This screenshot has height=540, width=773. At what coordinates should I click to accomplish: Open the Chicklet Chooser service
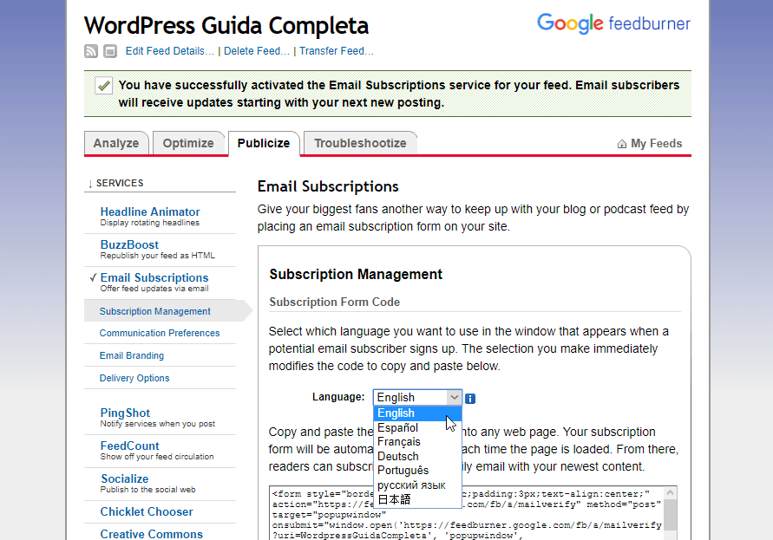point(147,512)
